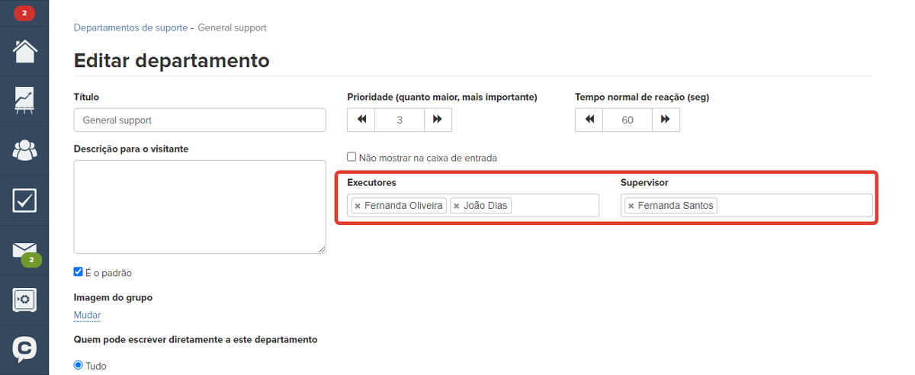Uncheck the 'É o padrão' checkbox
This screenshot has height=375, width=915.
tap(78, 272)
